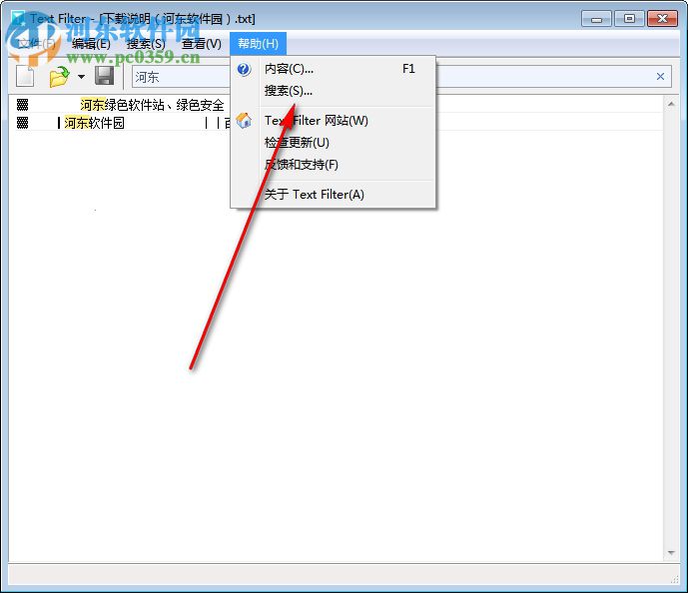Click the home icon beside website entry
688x593 pixels.
(x=244, y=120)
